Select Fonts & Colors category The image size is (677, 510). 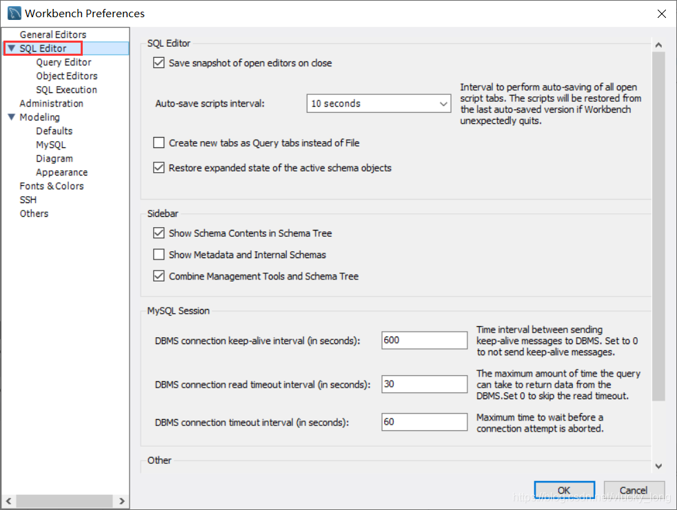pyautogui.click(x=52, y=187)
